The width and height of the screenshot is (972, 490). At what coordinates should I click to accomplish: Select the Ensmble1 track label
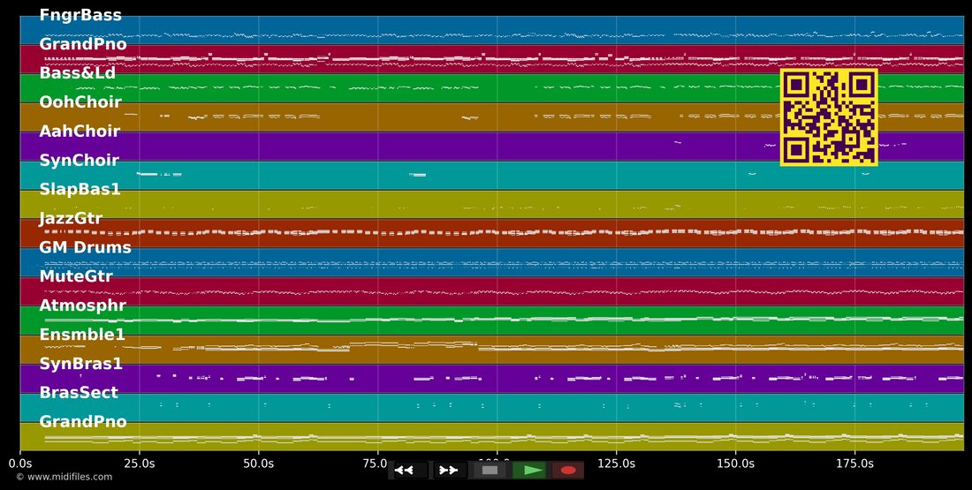tap(82, 335)
